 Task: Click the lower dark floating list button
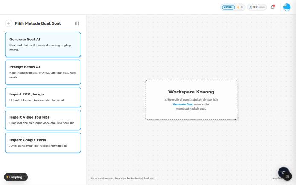point(287,176)
